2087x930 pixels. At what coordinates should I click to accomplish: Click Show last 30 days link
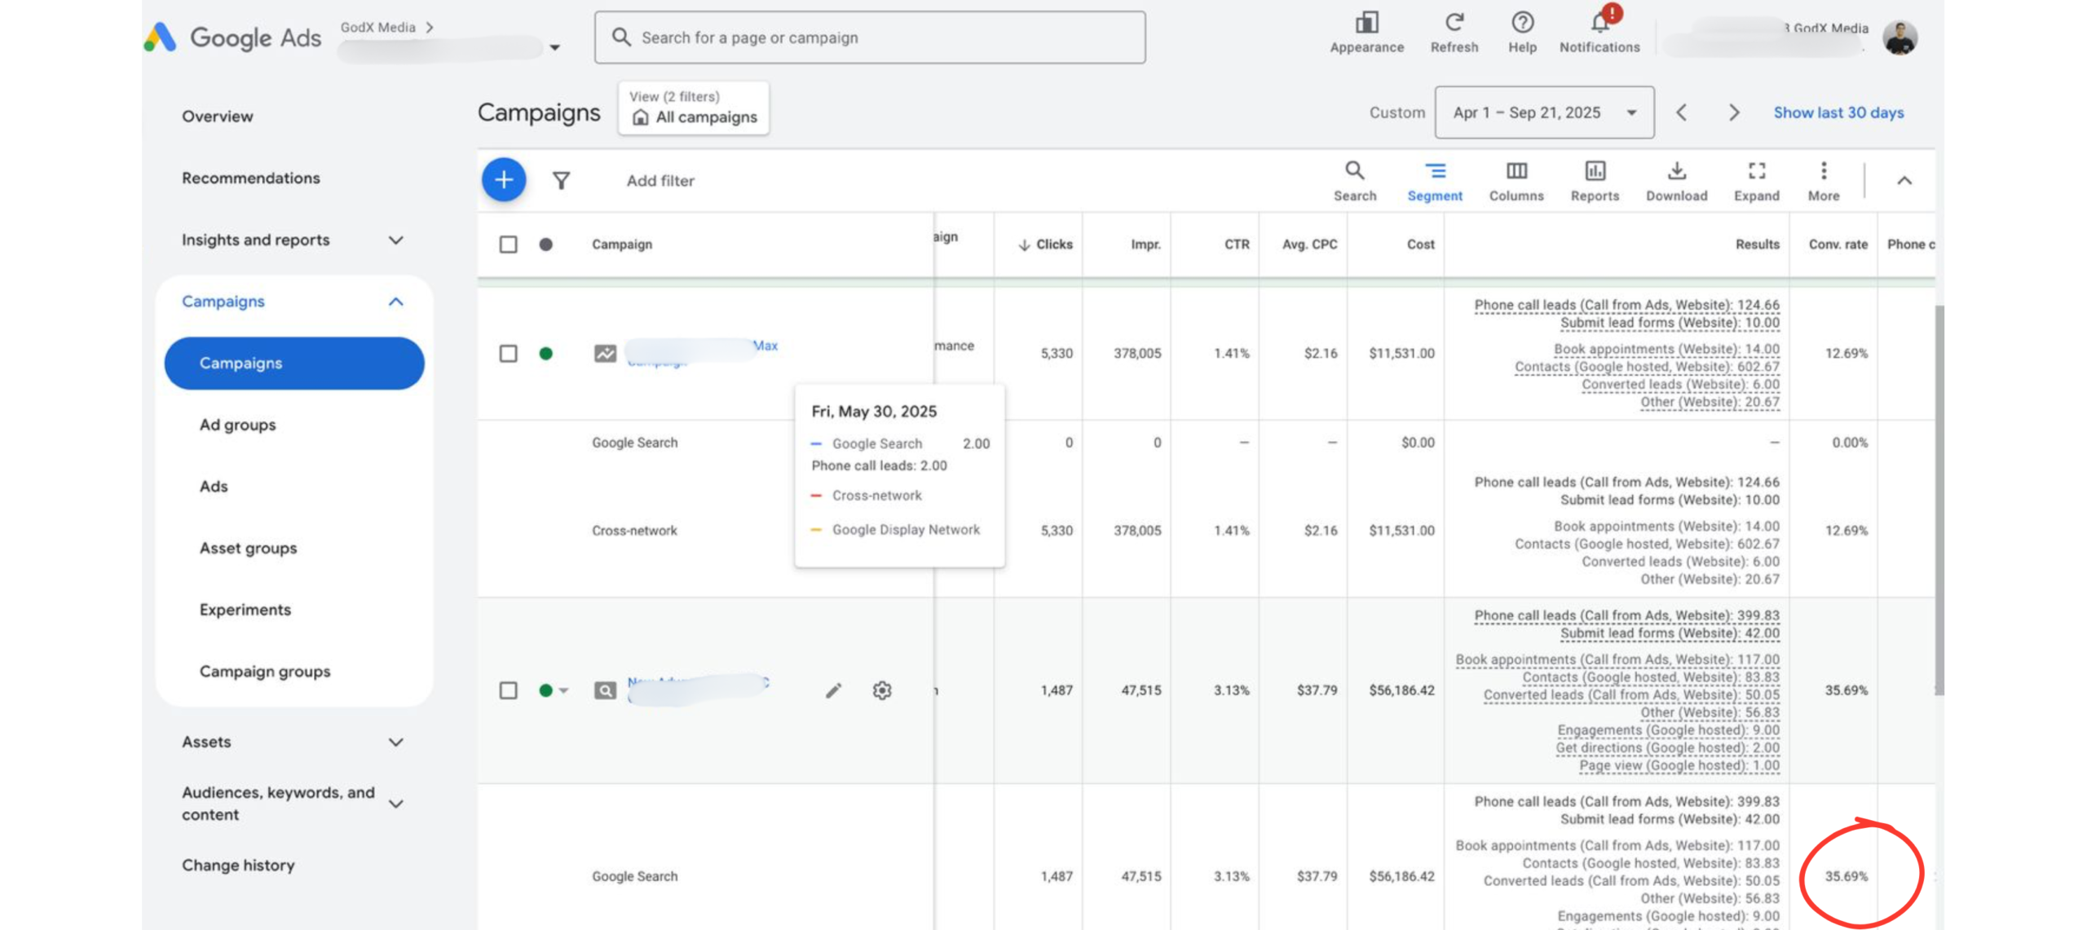click(x=1838, y=112)
